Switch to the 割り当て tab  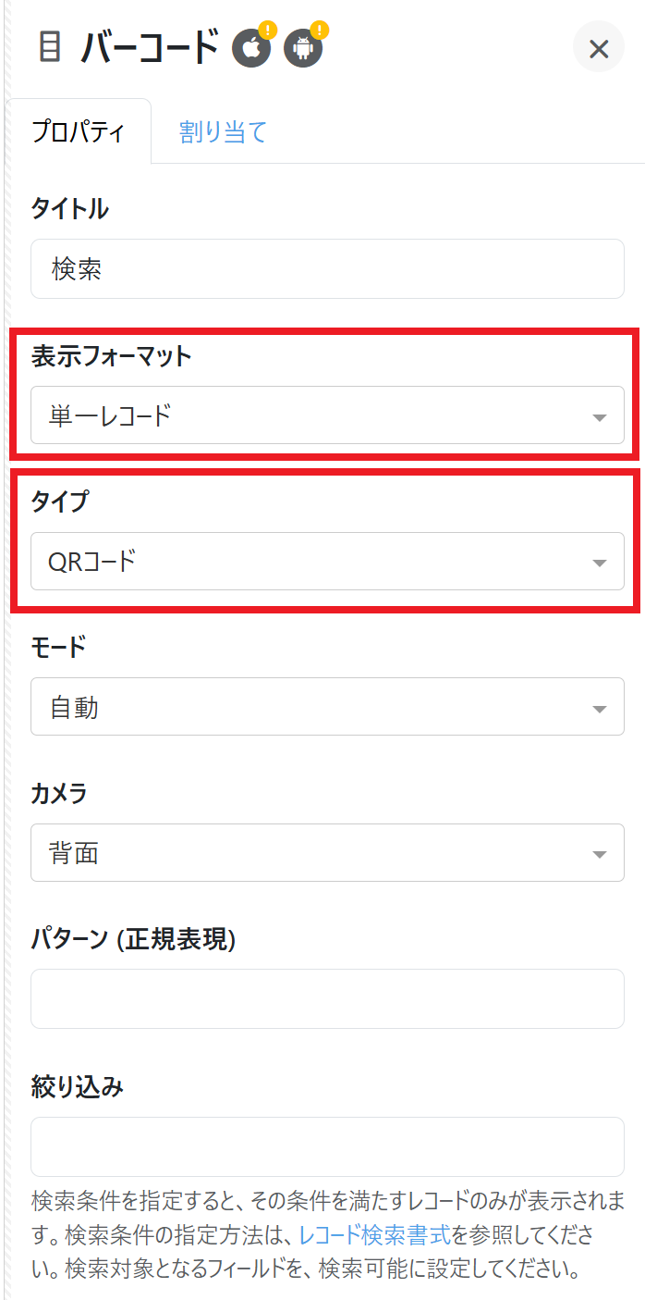coord(223,132)
